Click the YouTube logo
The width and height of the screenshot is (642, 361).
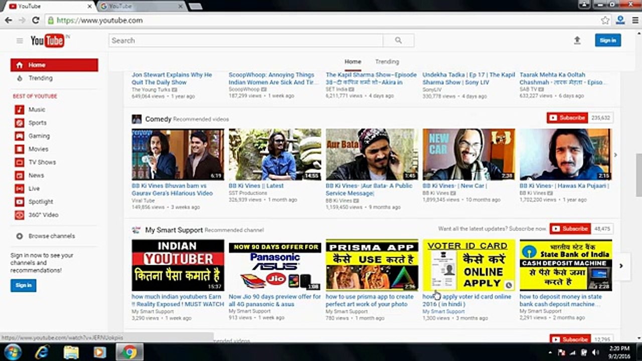(48, 41)
